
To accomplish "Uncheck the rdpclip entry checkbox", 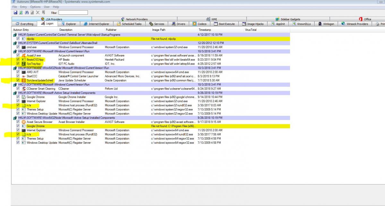I will pos(18,39).
